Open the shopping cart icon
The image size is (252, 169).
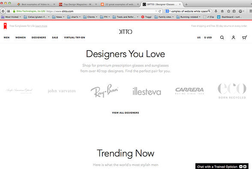coord(244,37)
